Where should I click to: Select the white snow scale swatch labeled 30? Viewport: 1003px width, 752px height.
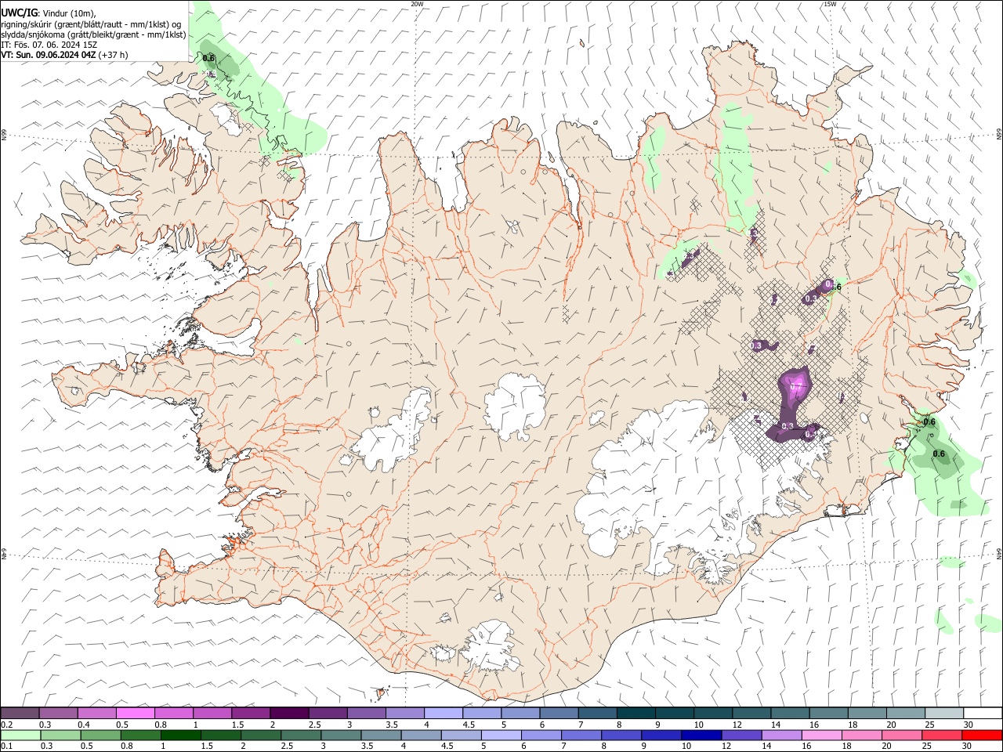click(982, 714)
